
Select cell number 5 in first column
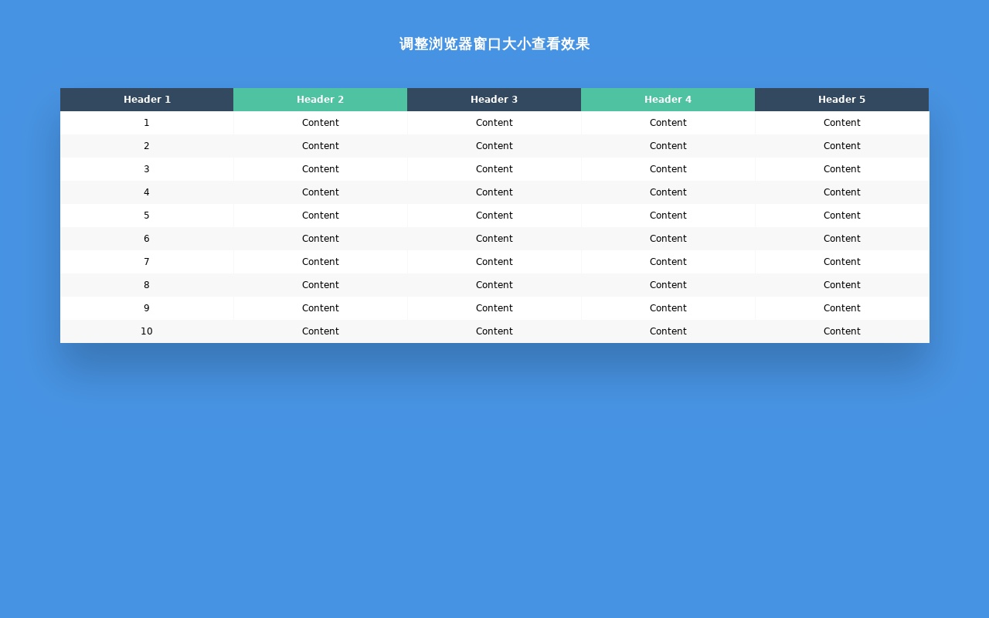pos(147,216)
